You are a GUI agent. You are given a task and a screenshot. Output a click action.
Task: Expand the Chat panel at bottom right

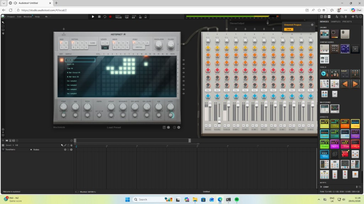click(x=322, y=187)
